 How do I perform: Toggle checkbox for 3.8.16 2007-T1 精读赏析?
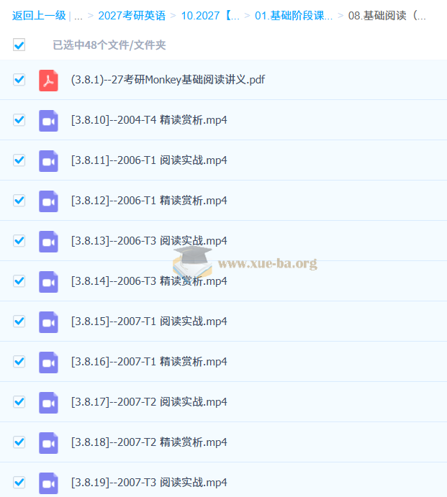pyautogui.click(x=19, y=362)
